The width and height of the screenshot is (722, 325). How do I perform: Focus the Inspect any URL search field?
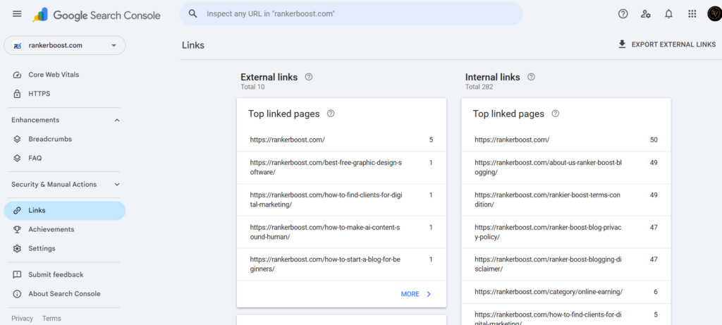point(351,14)
